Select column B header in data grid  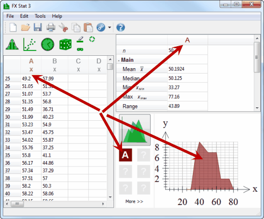tap(55, 65)
